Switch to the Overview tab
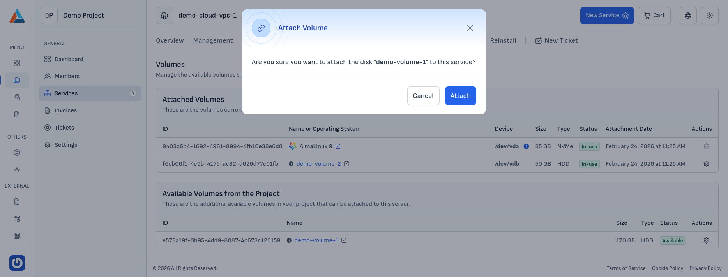This screenshot has height=277, width=728. click(x=170, y=40)
